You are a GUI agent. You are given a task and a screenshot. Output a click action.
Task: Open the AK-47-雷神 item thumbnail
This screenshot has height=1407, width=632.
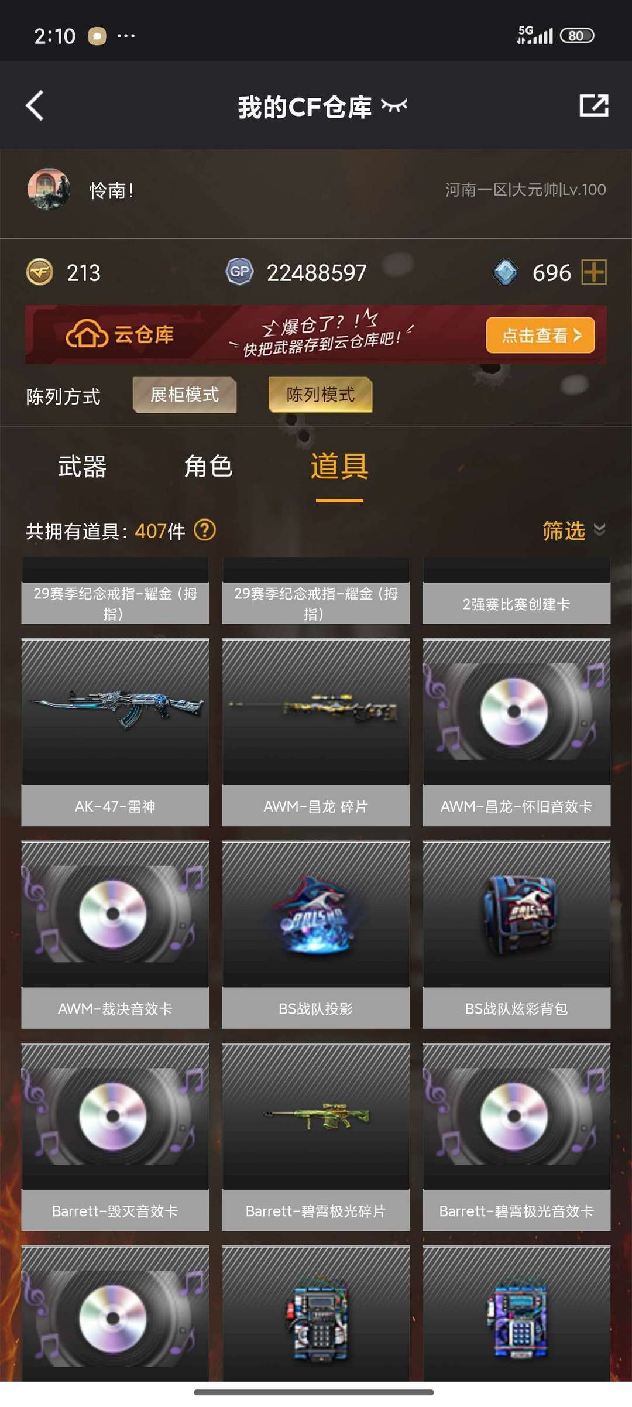point(115,712)
